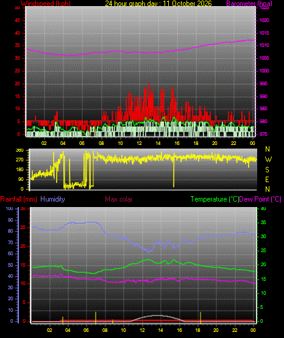The image size is (284, 338).
Task: Select the 'Windspeed (kph)' axis label
Action: point(46,3)
